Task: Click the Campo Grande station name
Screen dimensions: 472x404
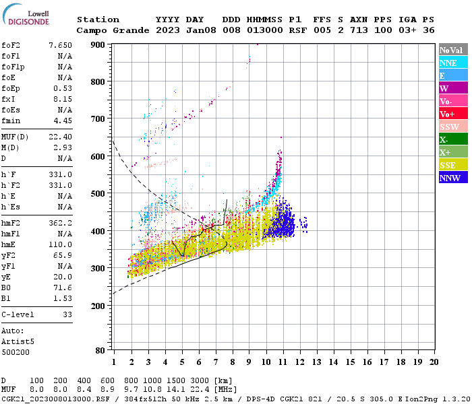Action: click(x=113, y=30)
